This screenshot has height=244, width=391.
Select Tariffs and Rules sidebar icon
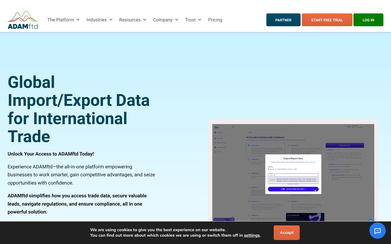(221, 143)
